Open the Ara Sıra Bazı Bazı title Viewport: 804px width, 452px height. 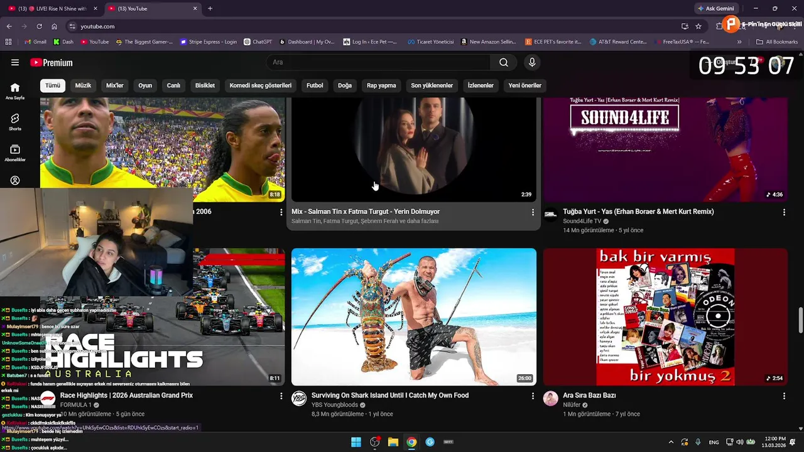589,395
